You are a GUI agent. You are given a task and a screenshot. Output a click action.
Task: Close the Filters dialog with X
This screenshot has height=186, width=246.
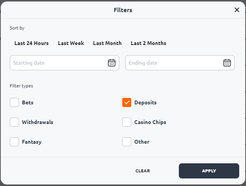[237, 10]
